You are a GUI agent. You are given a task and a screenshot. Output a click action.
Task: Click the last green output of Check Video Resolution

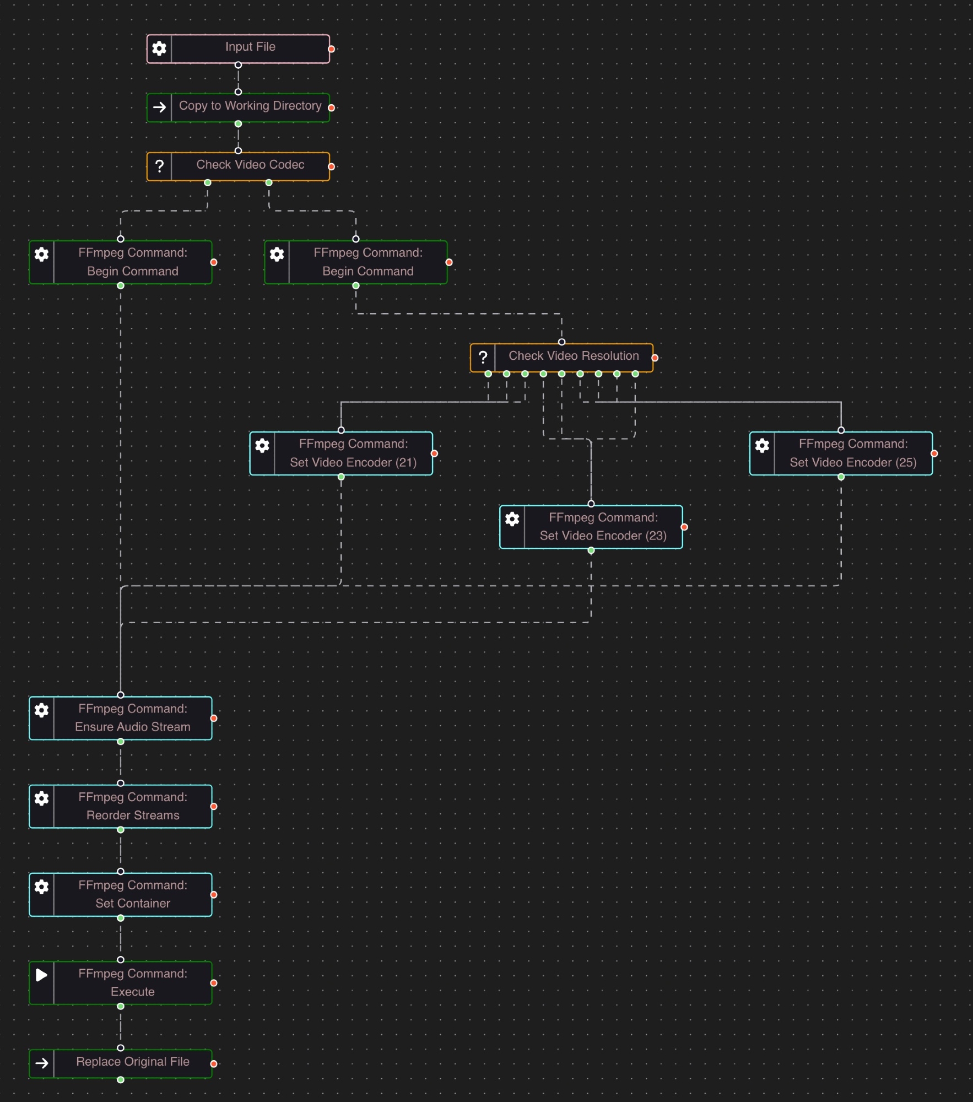tap(635, 374)
